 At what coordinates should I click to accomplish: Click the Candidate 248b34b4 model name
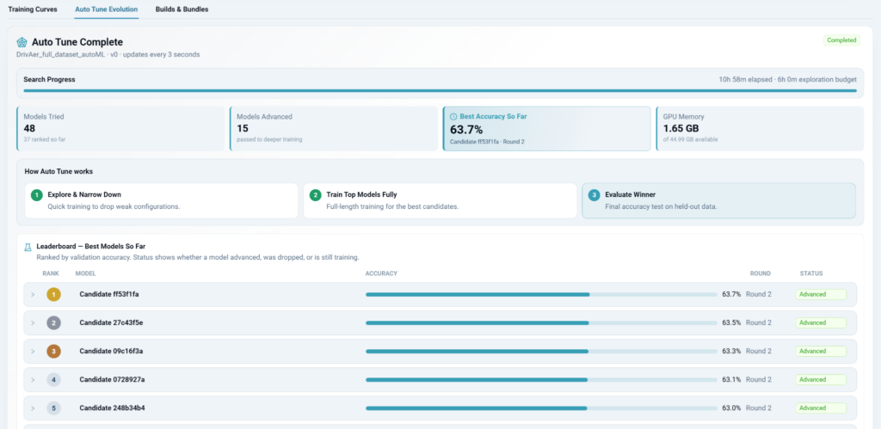(x=113, y=408)
